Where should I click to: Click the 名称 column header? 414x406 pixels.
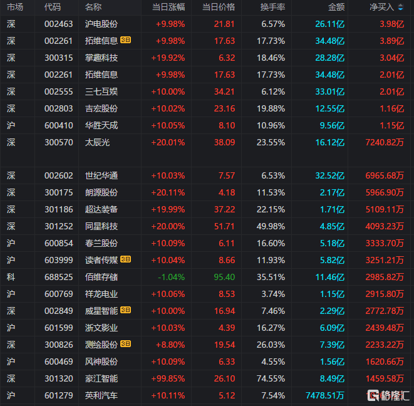93,7
